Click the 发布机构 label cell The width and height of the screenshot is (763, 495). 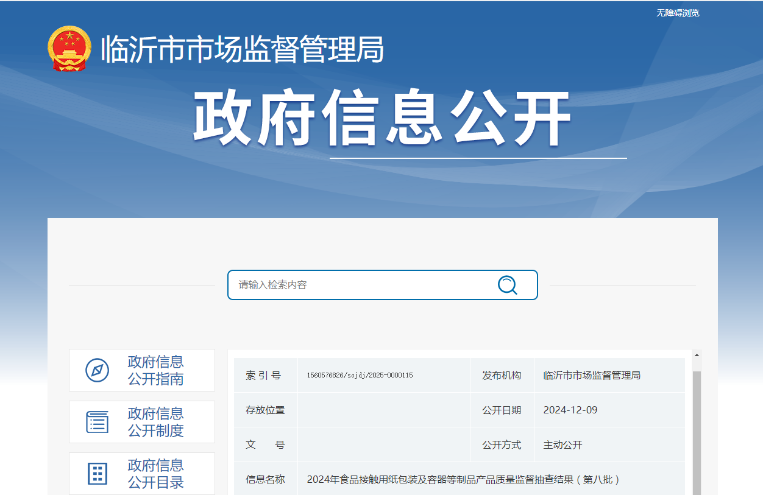coord(502,375)
